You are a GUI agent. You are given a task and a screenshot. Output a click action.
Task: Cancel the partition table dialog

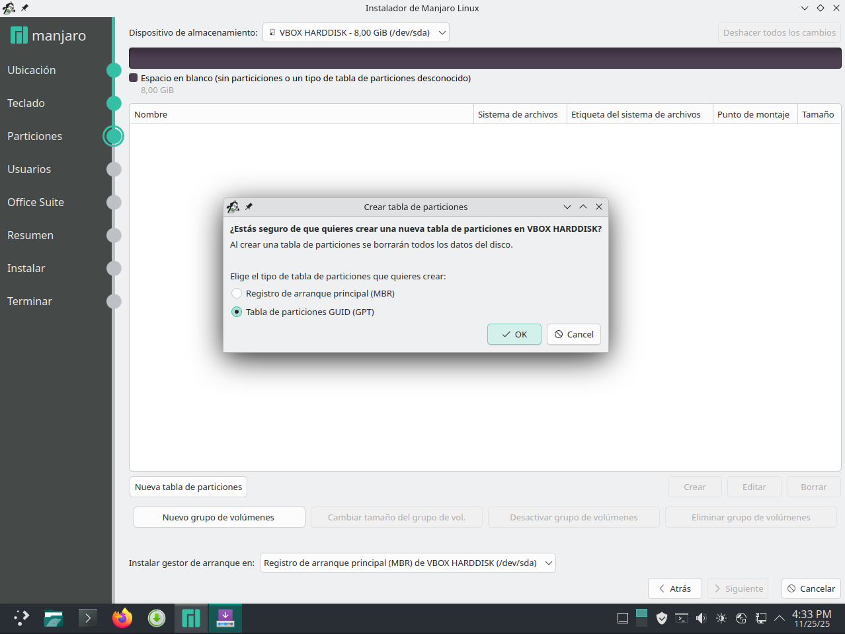pos(573,334)
